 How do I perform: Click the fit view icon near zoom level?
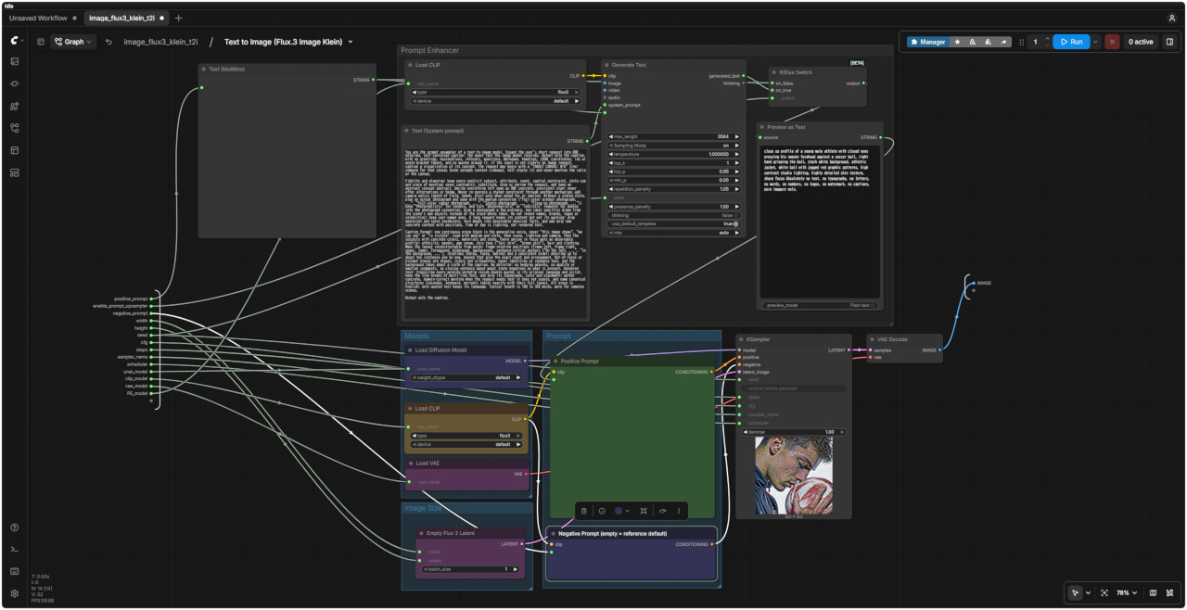point(1104,592)
